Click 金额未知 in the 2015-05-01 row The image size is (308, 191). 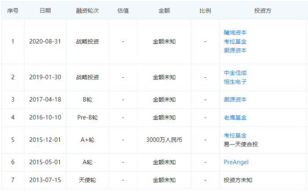[x=164, y=162]
